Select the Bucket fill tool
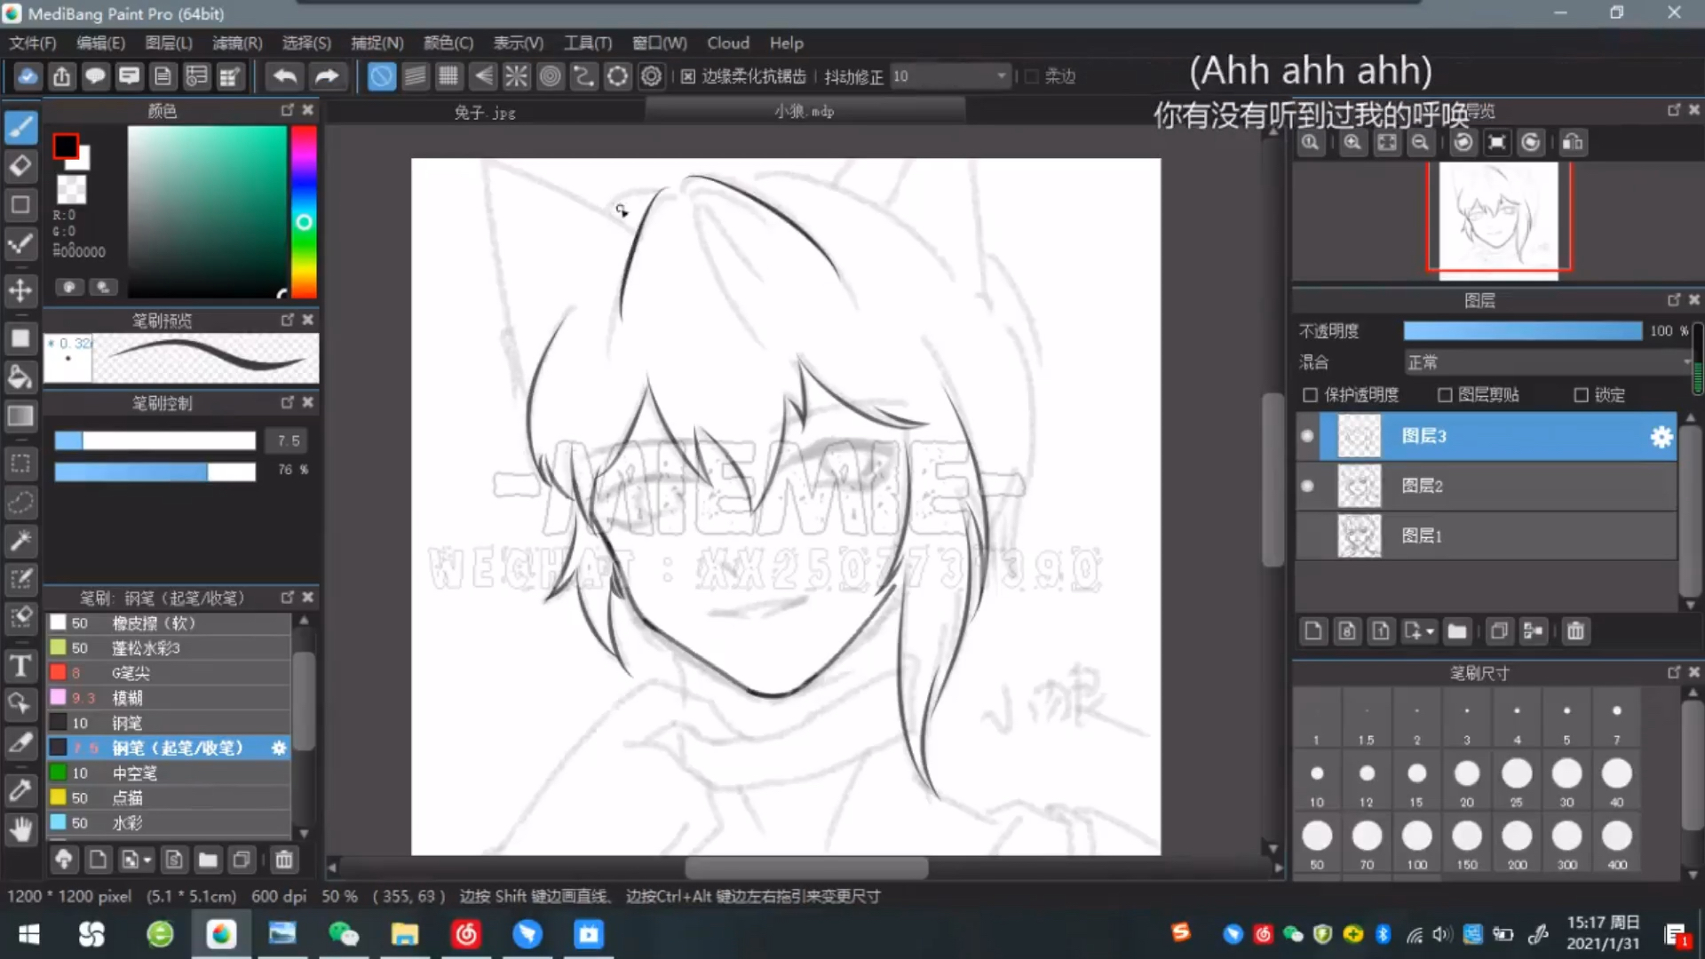 click(x=20, y=377)
